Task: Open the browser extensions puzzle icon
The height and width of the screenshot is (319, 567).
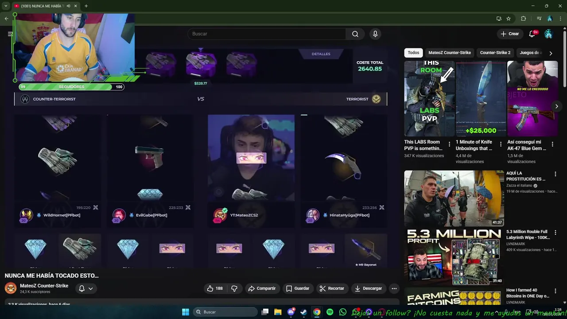Action: 523,19
